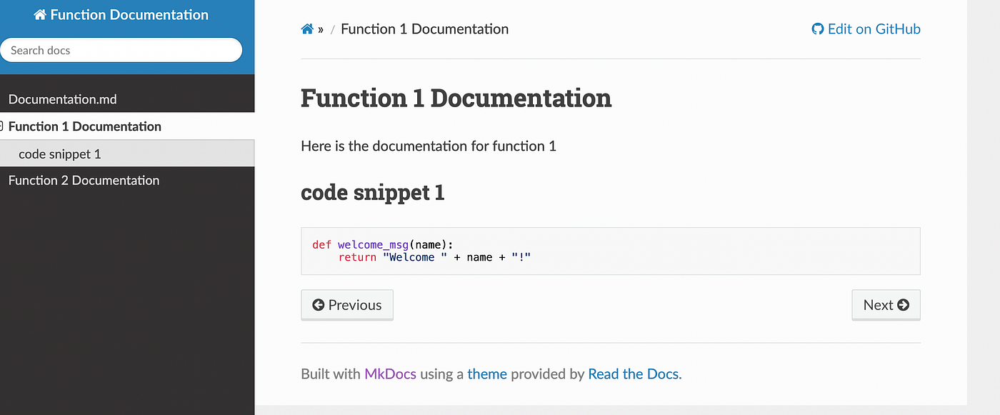Click the Previous button label

[x=355, y=305]
